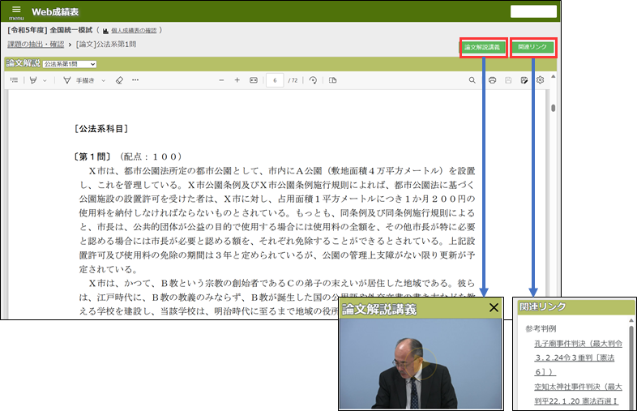Toggle the page view layout icon
The width and height of the screenshot is (637, 411).
click(x=332, y=80)
